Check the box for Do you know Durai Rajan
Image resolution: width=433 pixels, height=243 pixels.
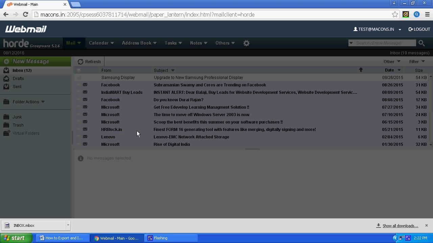(78, 100)
